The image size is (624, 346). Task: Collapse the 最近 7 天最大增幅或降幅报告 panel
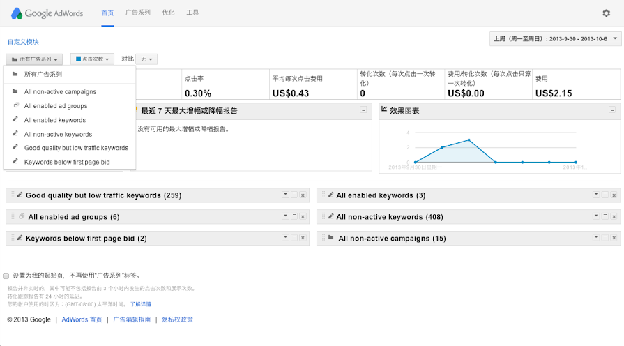[363, 110]
